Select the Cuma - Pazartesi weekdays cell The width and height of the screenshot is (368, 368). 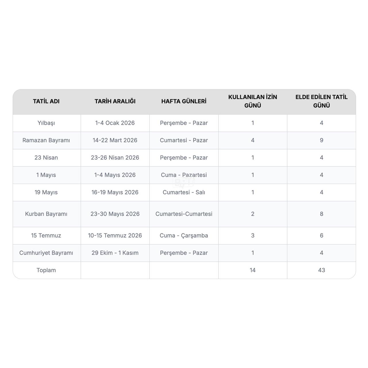click(184, 175)
